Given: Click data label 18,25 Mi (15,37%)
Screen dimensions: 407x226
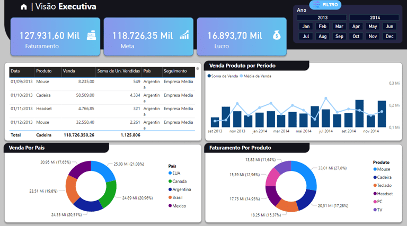Looking at the screenshot, I should click(x=266, y=215).
